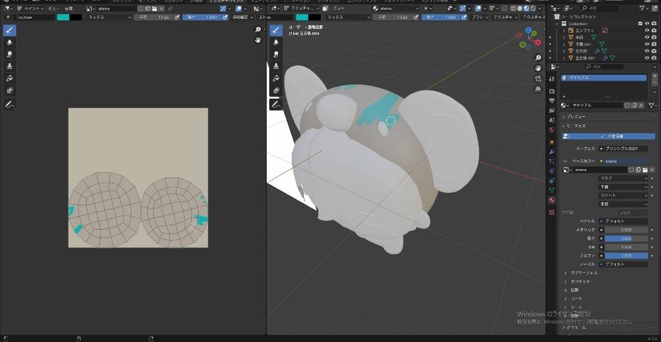Open the リピート extension dropdown

pyautogui.click(x=624, y=195)
